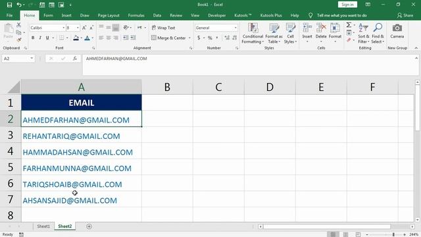Open the font name Calibri dropdown
421x237 pixels.
pyautogui.click(x=64, y=28)
